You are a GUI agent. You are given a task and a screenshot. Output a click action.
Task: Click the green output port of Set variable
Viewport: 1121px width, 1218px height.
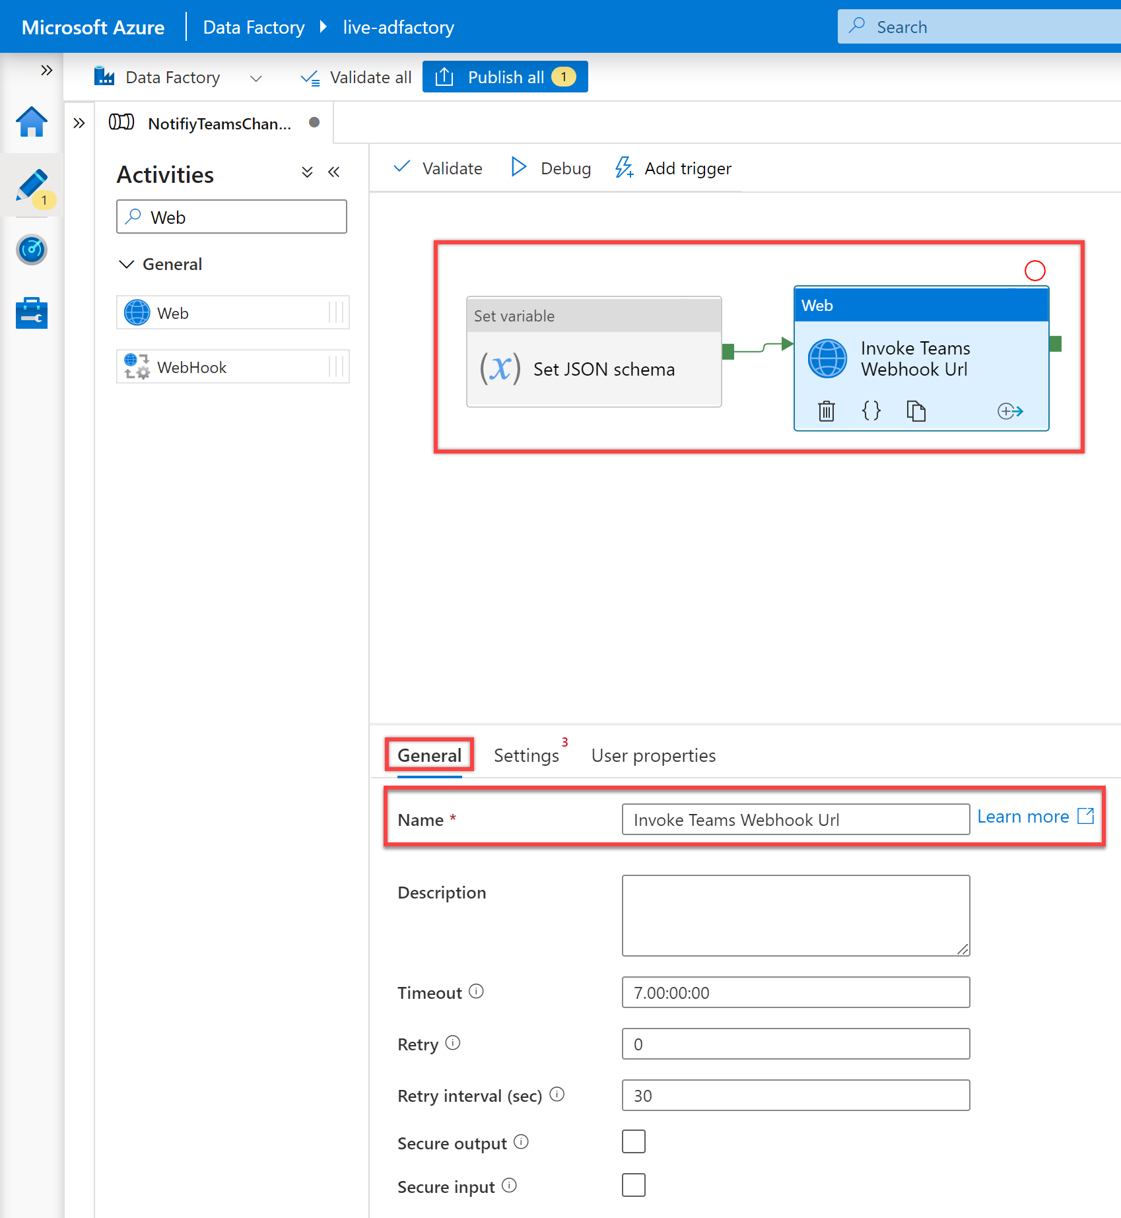(x=728, y=352)
